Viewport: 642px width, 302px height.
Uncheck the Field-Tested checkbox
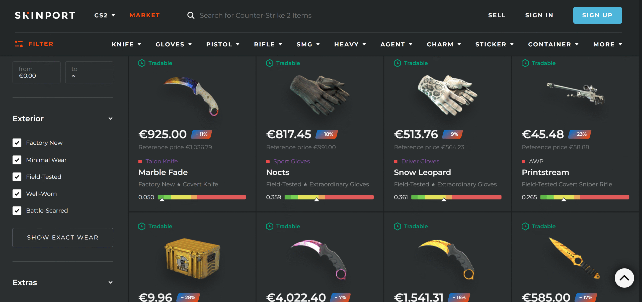(x=17, y=177)
